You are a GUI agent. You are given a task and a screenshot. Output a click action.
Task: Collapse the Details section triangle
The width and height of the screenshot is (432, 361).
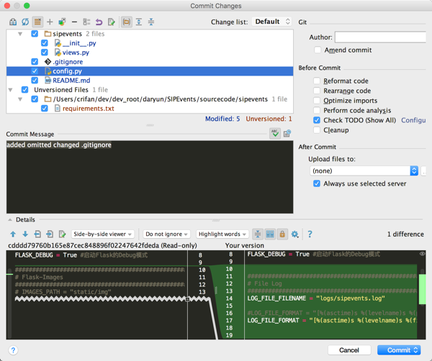[x=10, y=220]
